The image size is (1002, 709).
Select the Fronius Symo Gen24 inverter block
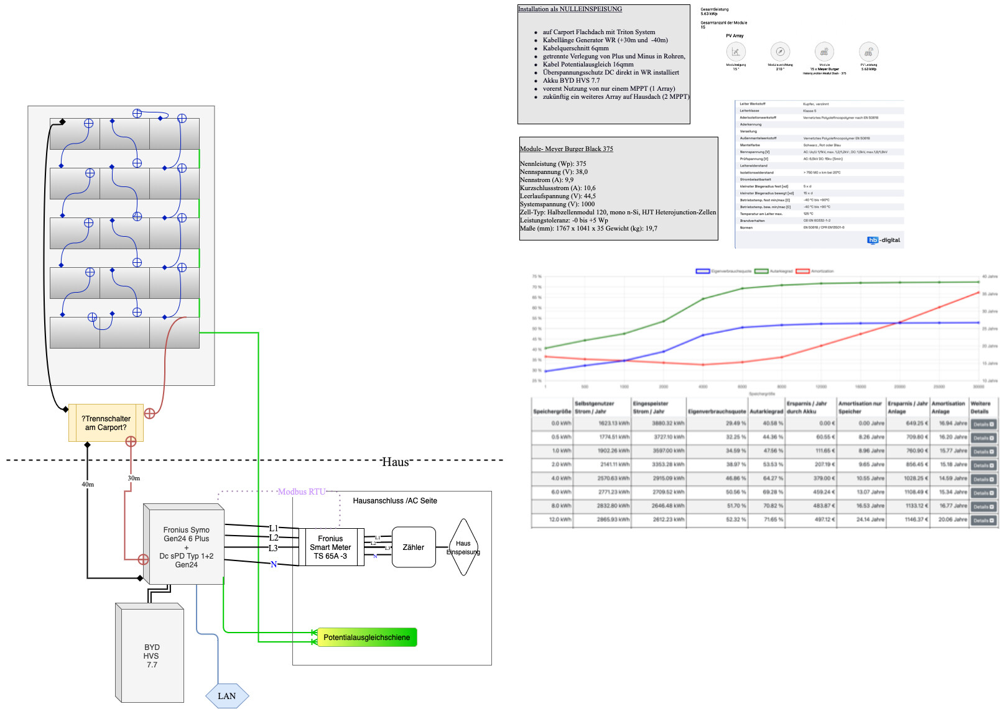click(183, 544)
